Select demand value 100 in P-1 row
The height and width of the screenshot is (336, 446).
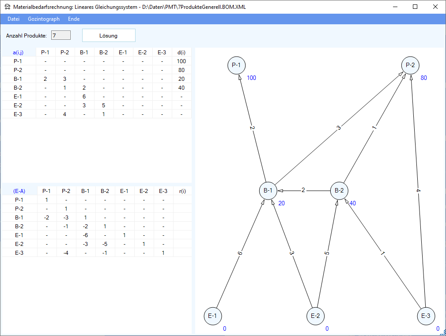(181, 61)
